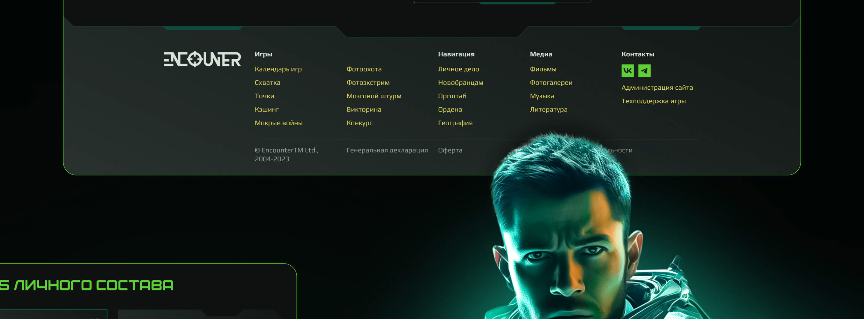Click the EncounterTM Ltd. copyright text
864x319 pixels.
pyautogui.click(x=286, y=154)
